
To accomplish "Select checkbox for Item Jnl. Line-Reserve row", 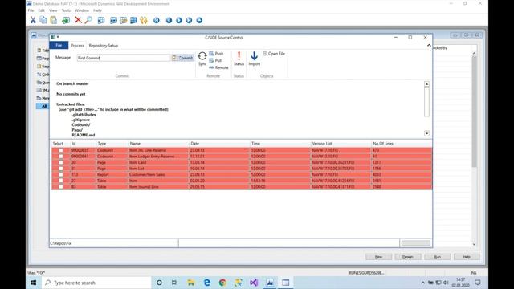I will point(61,150).
